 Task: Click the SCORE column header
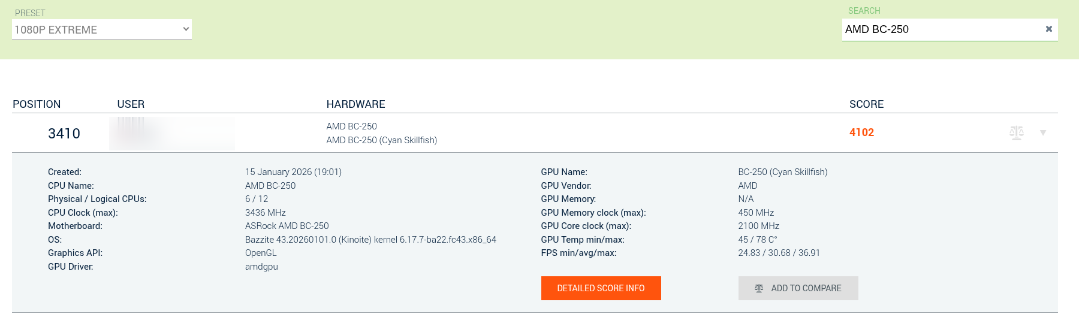click(x=866, y=104)
